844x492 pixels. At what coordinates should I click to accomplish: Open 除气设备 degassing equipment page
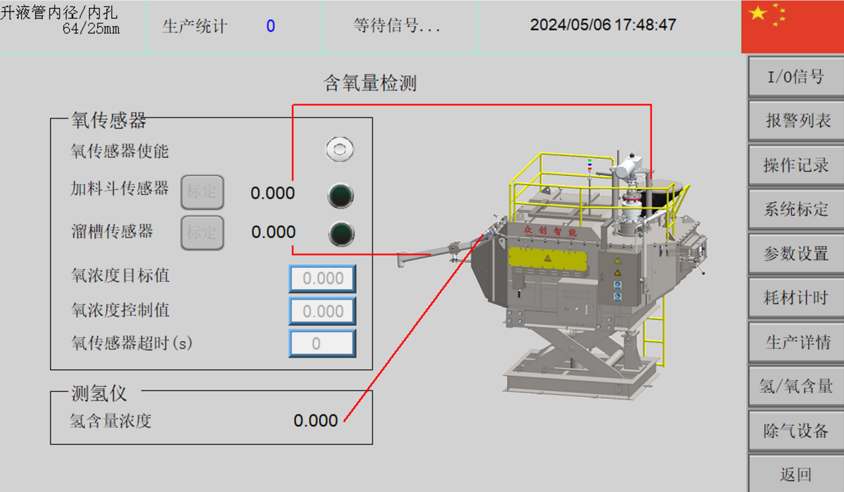pos(796,431)
